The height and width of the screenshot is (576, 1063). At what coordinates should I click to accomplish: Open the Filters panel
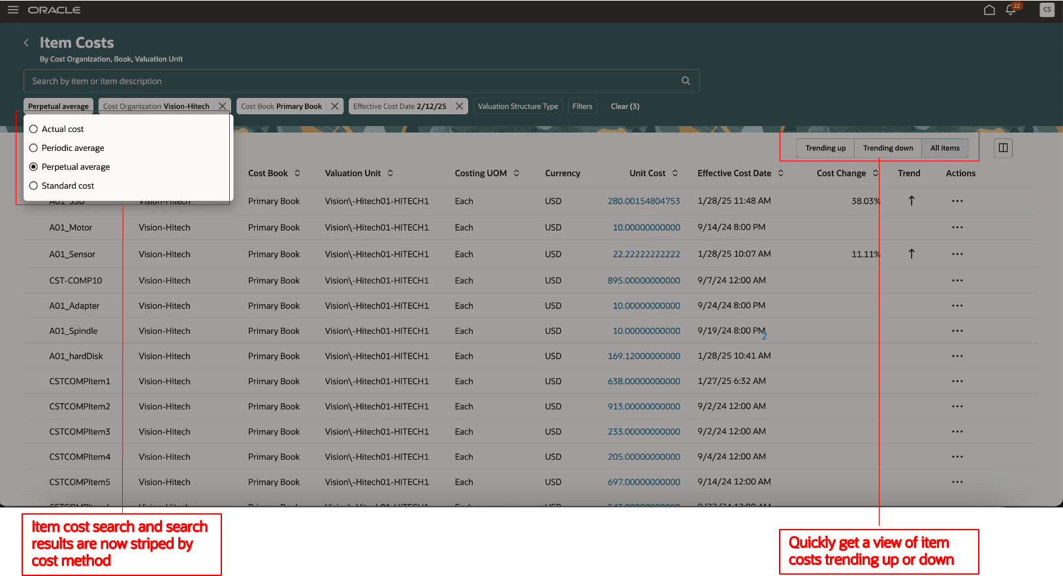click(582, 106)
